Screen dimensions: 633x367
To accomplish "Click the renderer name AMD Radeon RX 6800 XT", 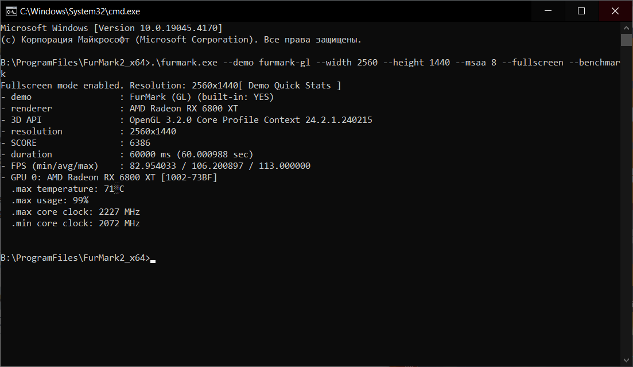I will (184, 109).
